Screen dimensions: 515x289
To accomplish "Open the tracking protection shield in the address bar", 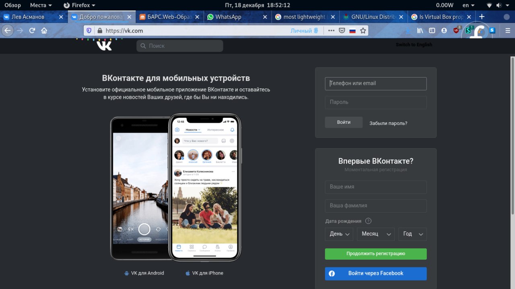I will (x=89, y=31).
